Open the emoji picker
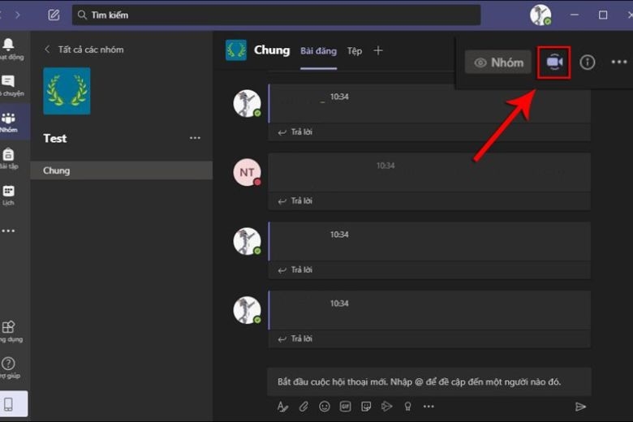The height and width of the screenshot is (422, 633). coord(325,407)
